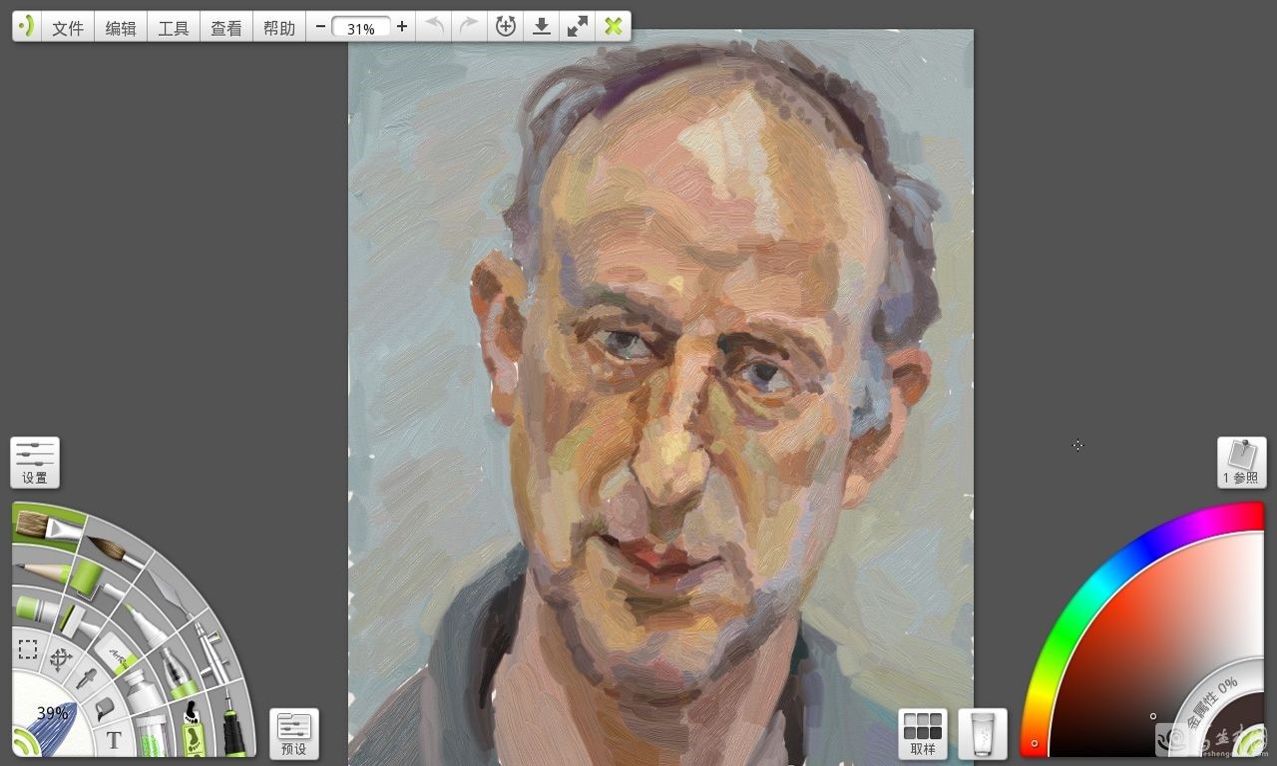The height and width of the screenshot is (766, 1277).
Task: Click the water glass icon near the color wheel
Action: click(x=983, y=731)
